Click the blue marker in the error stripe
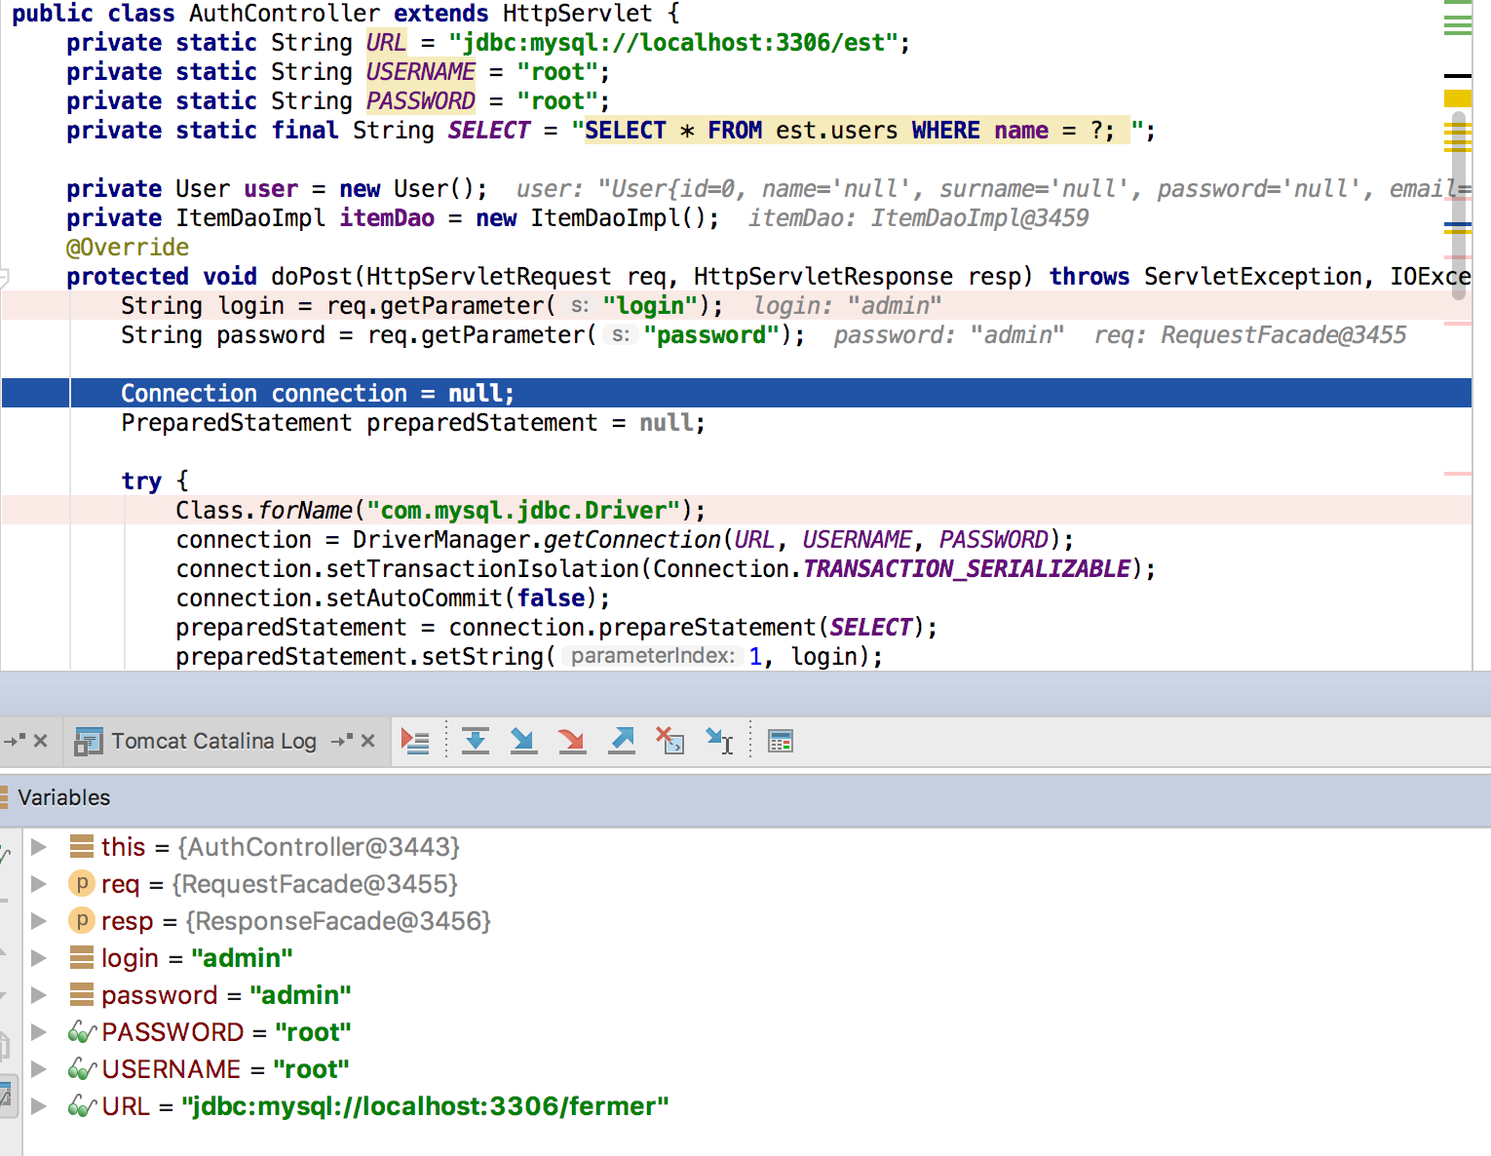Viewport: 1491px width, 1156px height. click(1458, 224)
